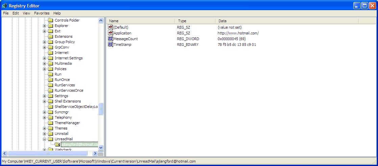Select the Themes folder icon
The width and height of the screenshot is (378, 166).
click(x=51, y=128)
